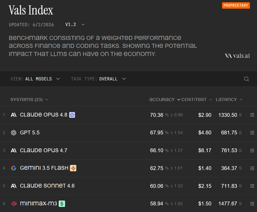Open settings sliders icon for GPT 5.5
This screenshot has width=257, height=212.
click(x=252, y=133)
